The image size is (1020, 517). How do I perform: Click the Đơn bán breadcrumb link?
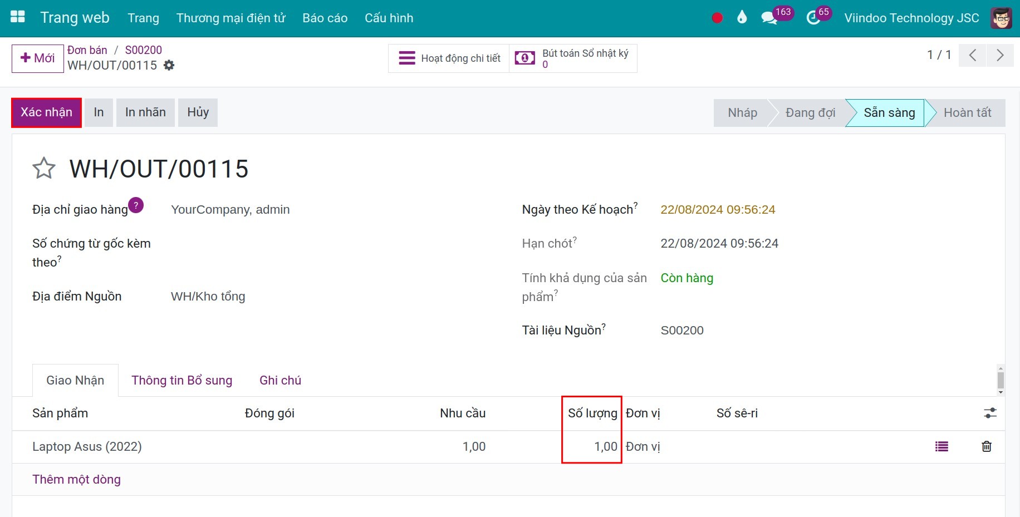tap(87, 50)
